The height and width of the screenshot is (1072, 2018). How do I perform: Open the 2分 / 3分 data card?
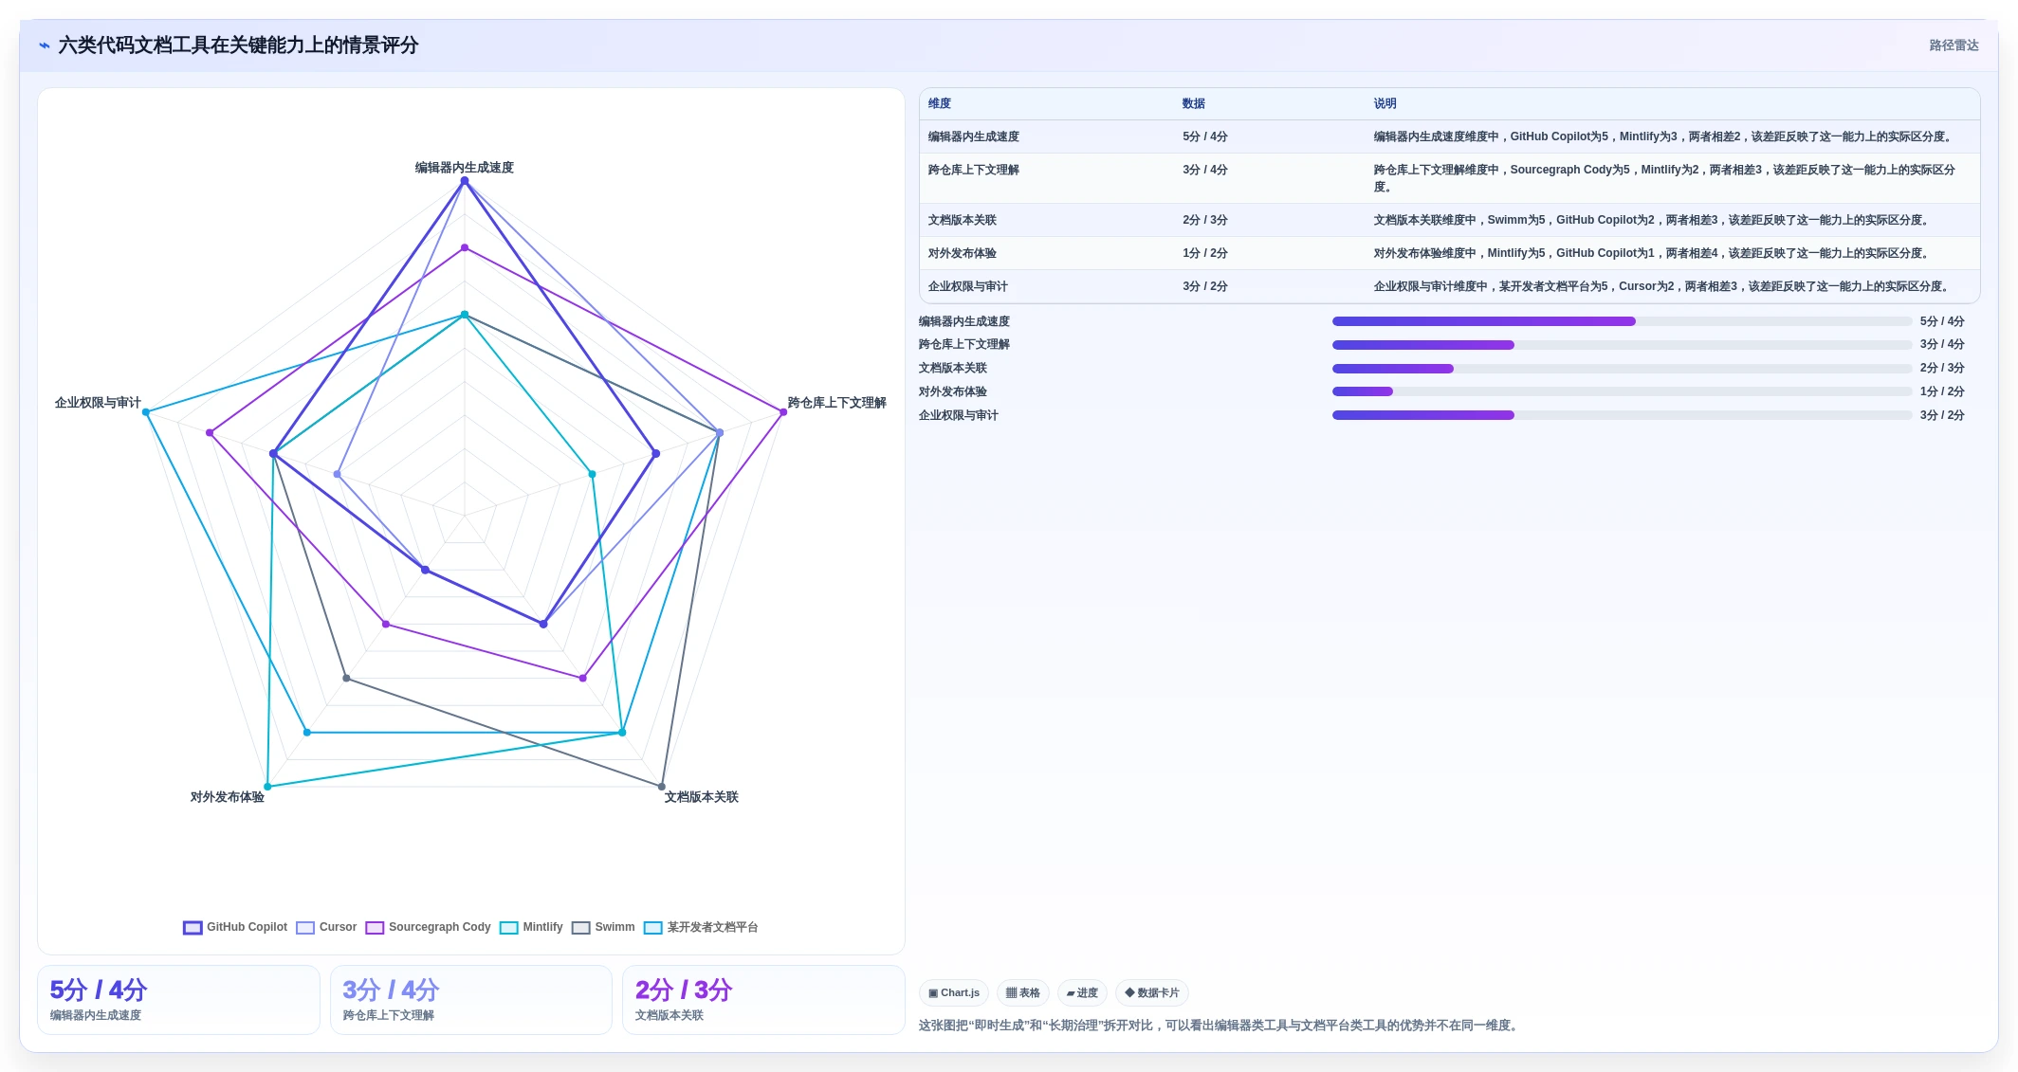763,1000
